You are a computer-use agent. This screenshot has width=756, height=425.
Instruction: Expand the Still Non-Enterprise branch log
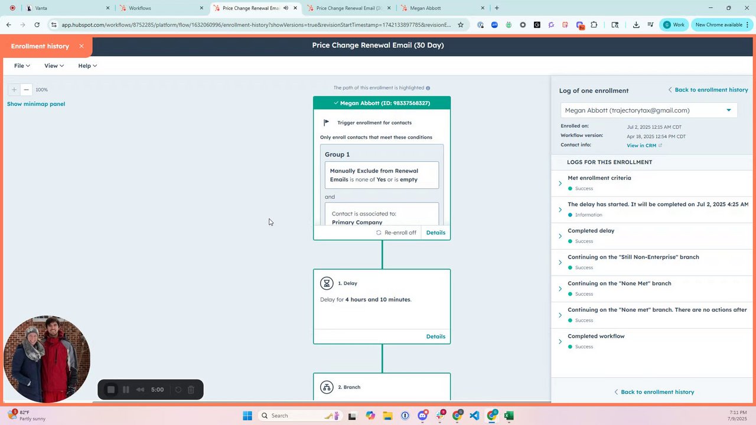(560, 263)
